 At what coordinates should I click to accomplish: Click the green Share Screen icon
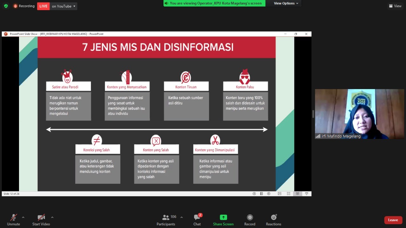point(223,218)
